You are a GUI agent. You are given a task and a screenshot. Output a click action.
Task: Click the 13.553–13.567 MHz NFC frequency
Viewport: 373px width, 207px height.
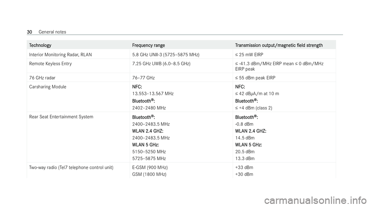click(x=153, y=94)
